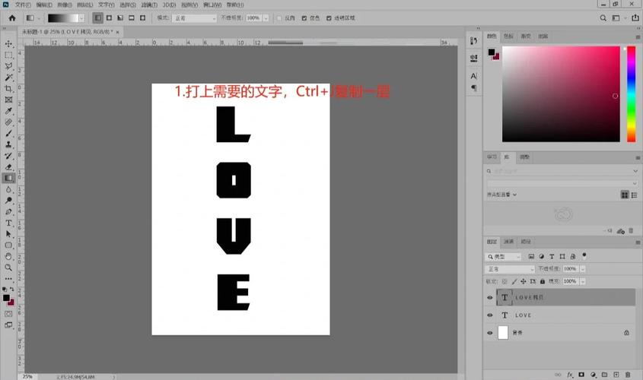Open the layer filter type dropdown
Screen dimensions: 643x380
click(x=503, y=257)
